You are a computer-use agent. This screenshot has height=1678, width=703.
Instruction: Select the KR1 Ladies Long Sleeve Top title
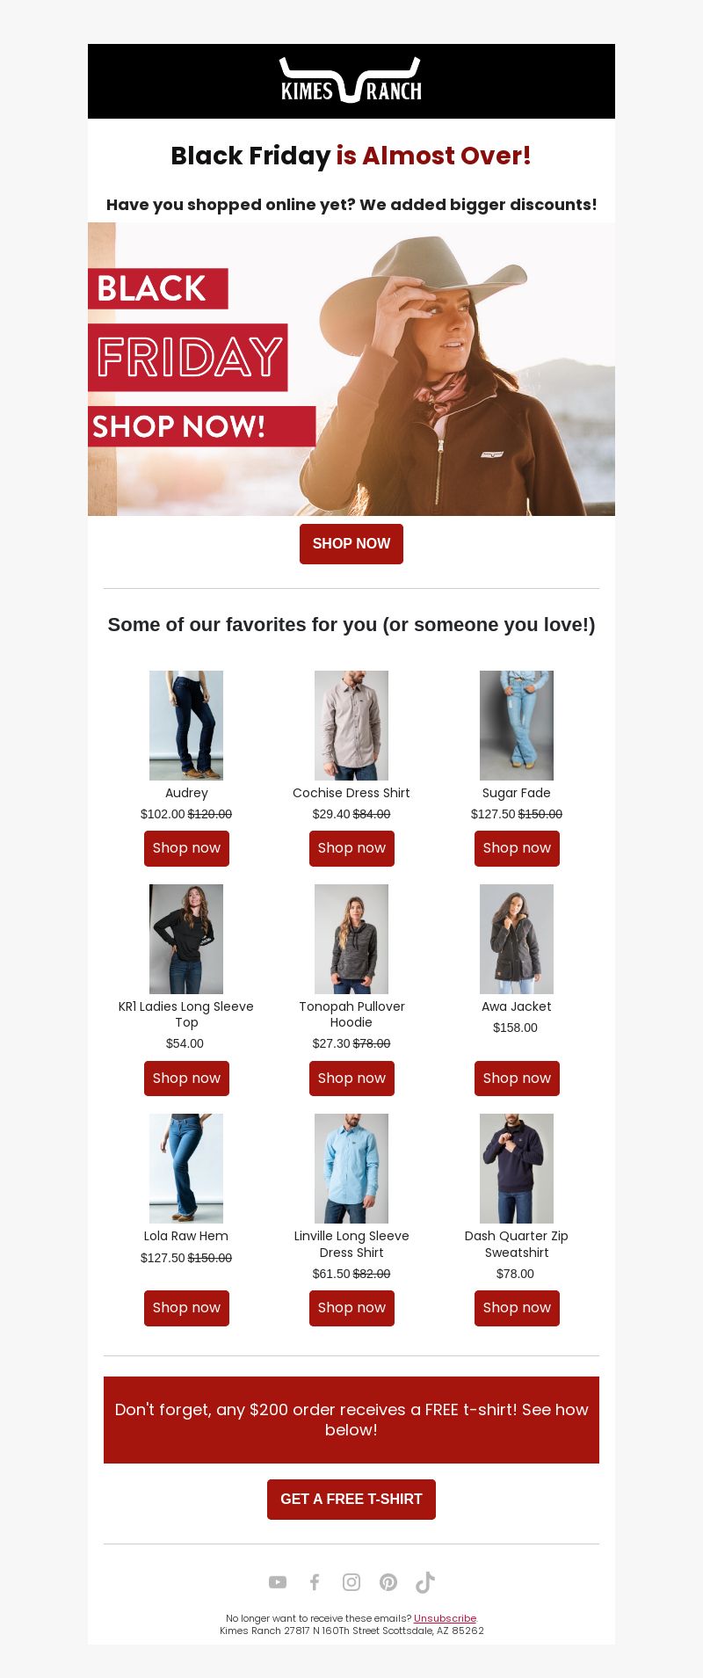[x=186, y=1014]
